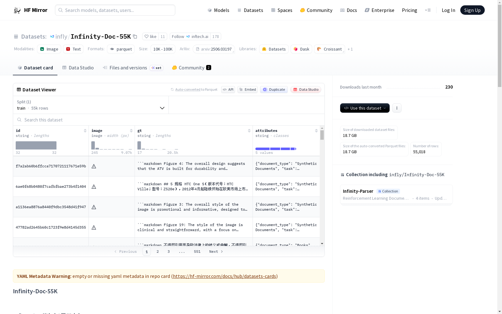Click the Search this dataset field

(x=169, y=120)
